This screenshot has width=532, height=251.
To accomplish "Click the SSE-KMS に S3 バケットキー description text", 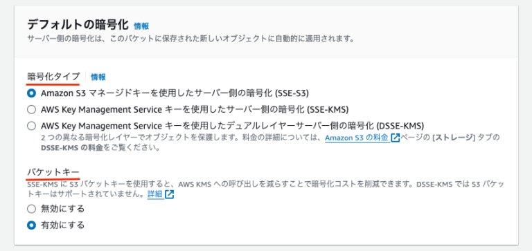I will click(265, 189).
